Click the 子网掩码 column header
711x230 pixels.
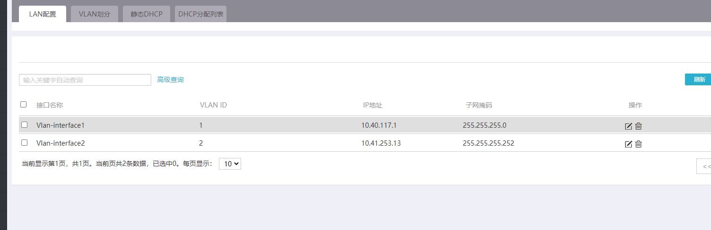478,105
